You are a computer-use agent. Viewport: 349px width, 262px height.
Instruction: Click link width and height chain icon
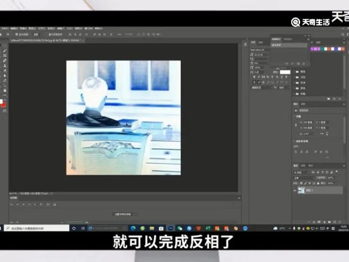coord(296,125)
